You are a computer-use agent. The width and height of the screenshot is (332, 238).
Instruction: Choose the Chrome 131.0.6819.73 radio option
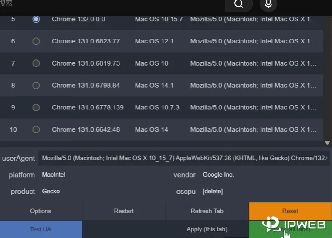pyautogui.click(x=36, y=63)
